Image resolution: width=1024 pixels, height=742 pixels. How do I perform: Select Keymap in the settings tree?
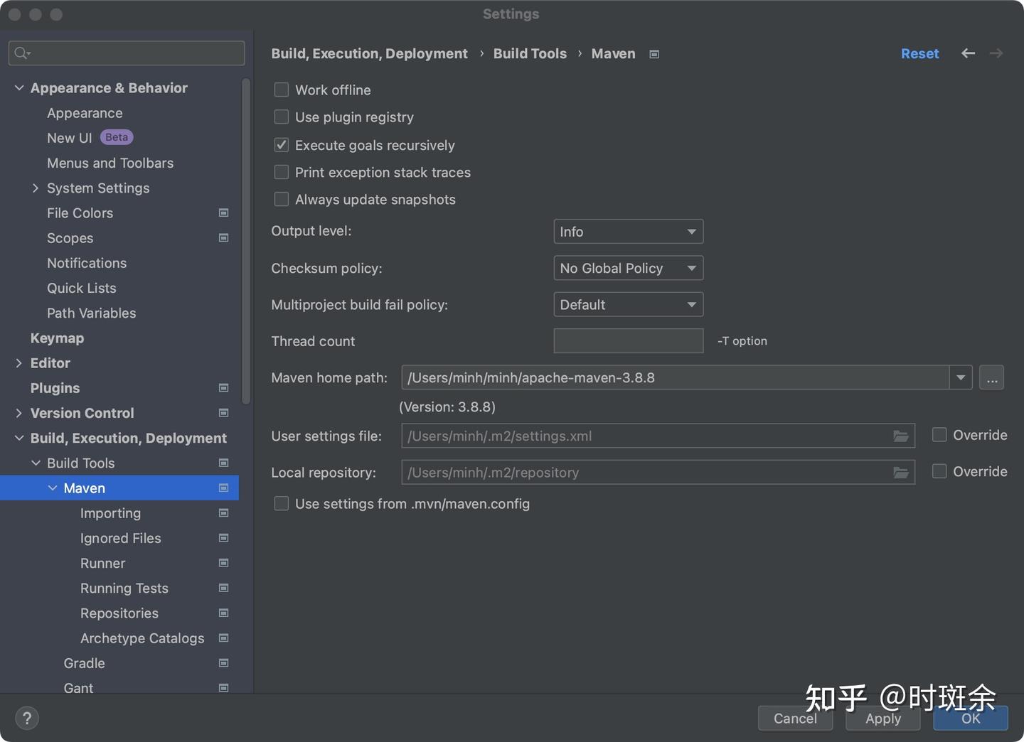coord(57,338)
